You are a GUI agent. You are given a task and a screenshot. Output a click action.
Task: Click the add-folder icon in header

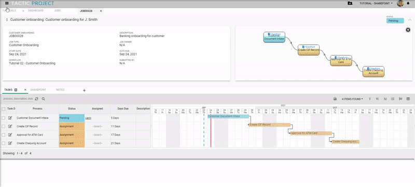click(x=350, y=4)
